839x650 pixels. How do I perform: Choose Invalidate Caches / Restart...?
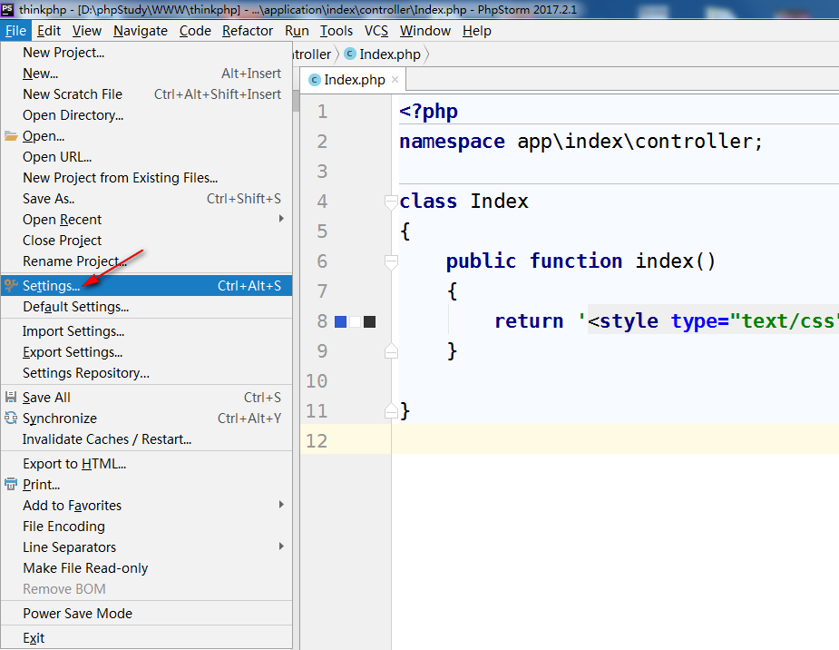pyautogui.click(x=147, y=439)
